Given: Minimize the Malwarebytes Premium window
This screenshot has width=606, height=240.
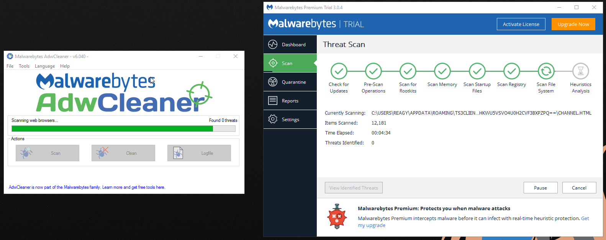Looking at the screenshot, I should pyautogui.click(x=559, y=7).
